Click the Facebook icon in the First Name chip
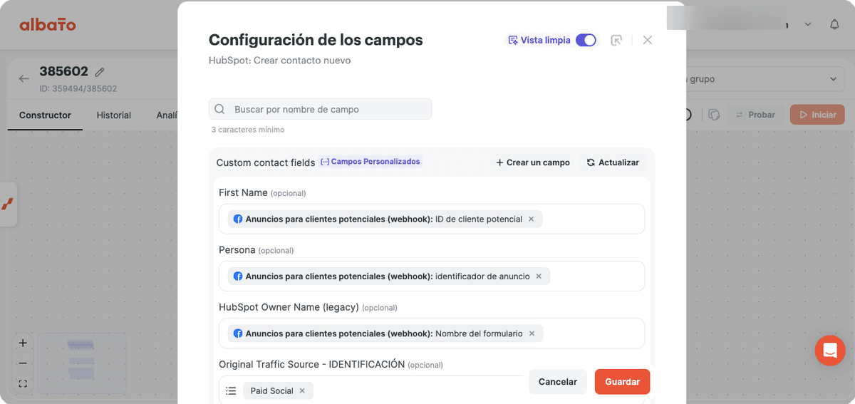Image resolution: width=855 pixels, height=404 pixels. (x=238, y=219)
